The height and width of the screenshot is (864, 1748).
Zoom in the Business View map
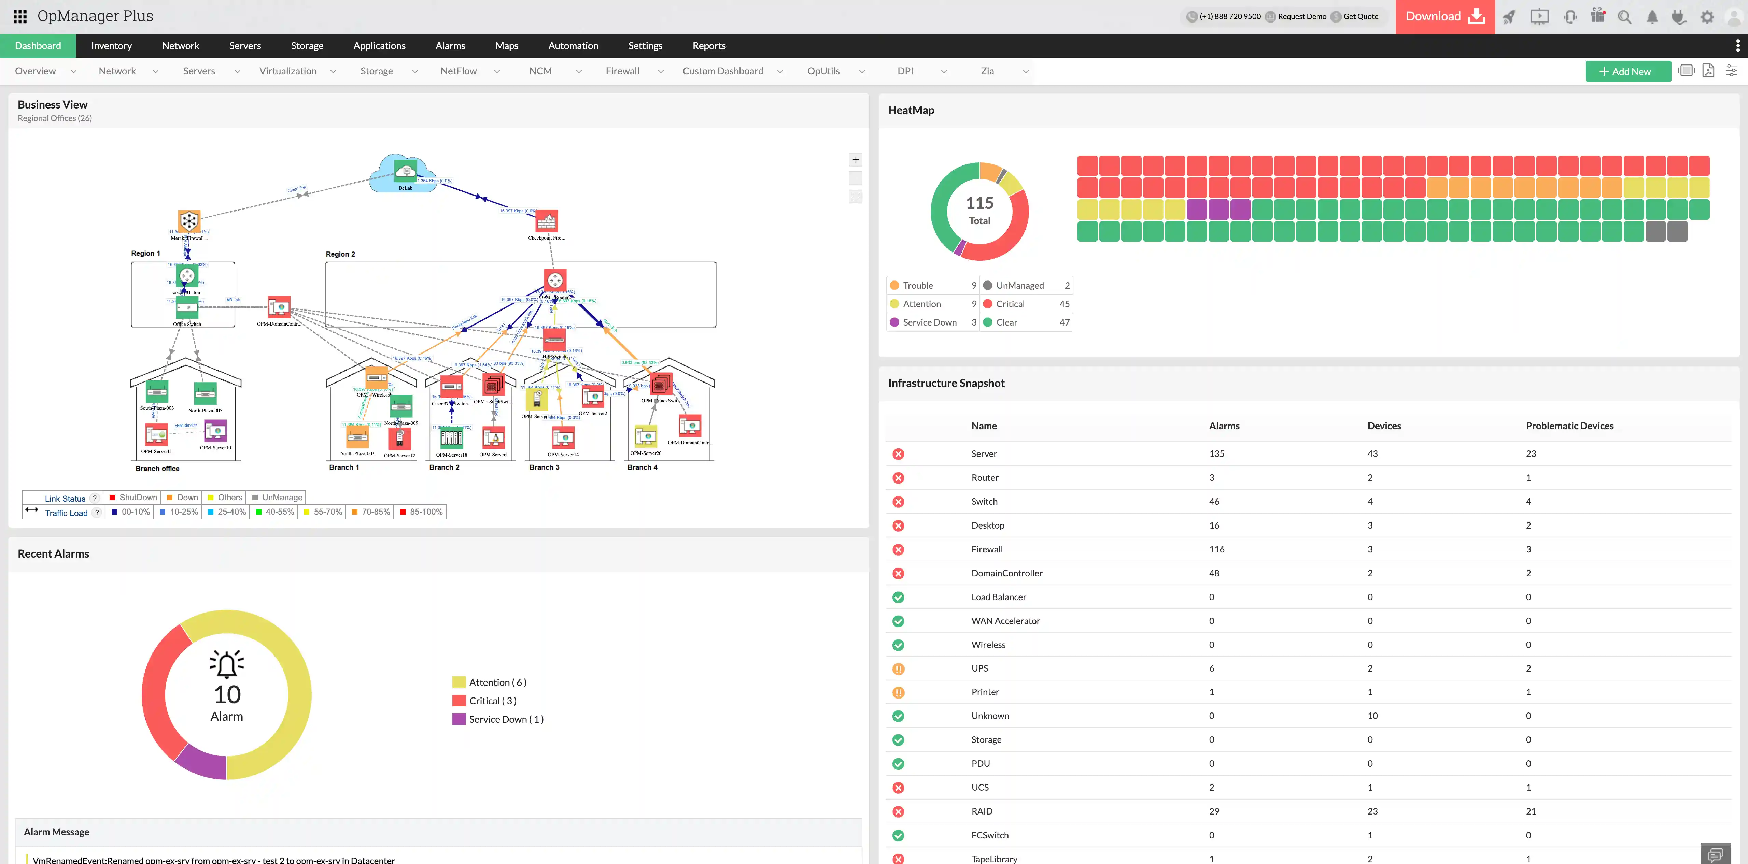pyautogui.click(x=856, y=160)
